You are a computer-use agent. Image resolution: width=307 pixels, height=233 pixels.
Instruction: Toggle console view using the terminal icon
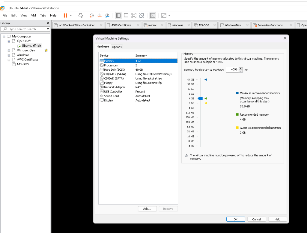tap(153, 16)
